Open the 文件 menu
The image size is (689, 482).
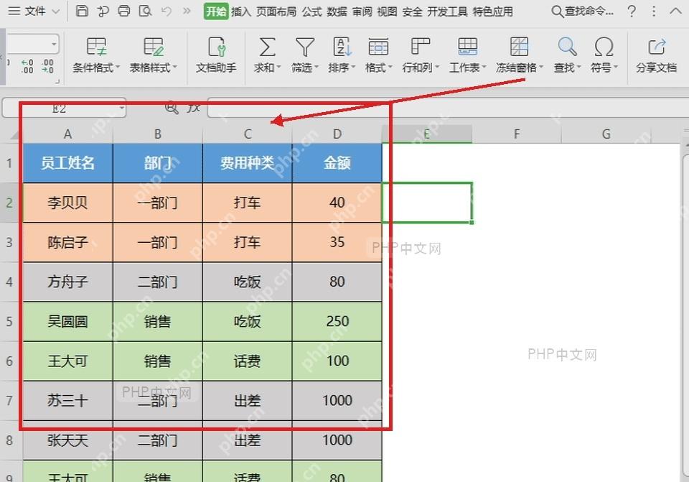34,11
